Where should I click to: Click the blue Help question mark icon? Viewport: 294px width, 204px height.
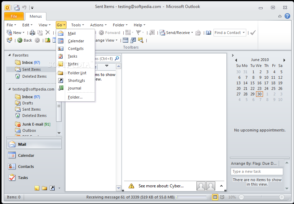(x=287, y=16)
